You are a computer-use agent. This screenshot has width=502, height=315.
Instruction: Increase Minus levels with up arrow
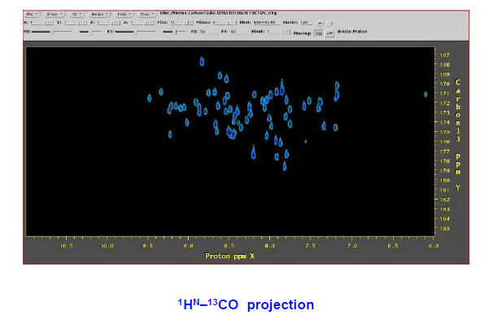click(x=229, y=23)
